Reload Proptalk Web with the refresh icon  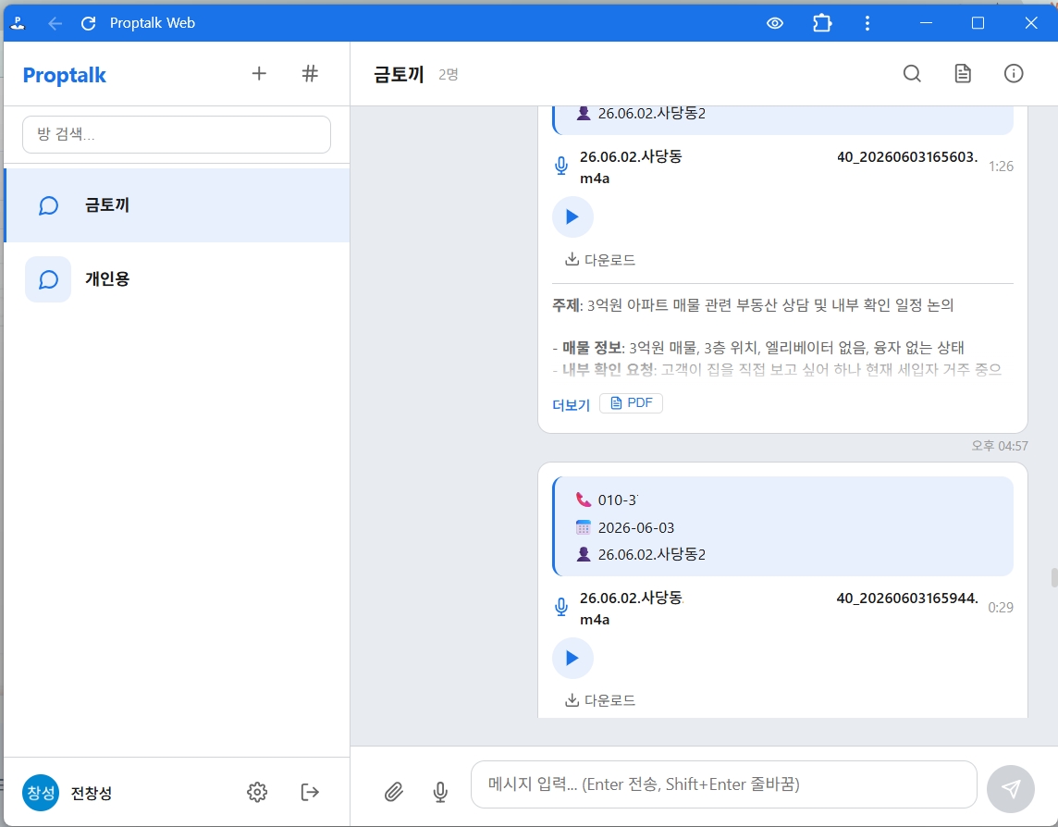pyautogui.click(x=89, y=24)
